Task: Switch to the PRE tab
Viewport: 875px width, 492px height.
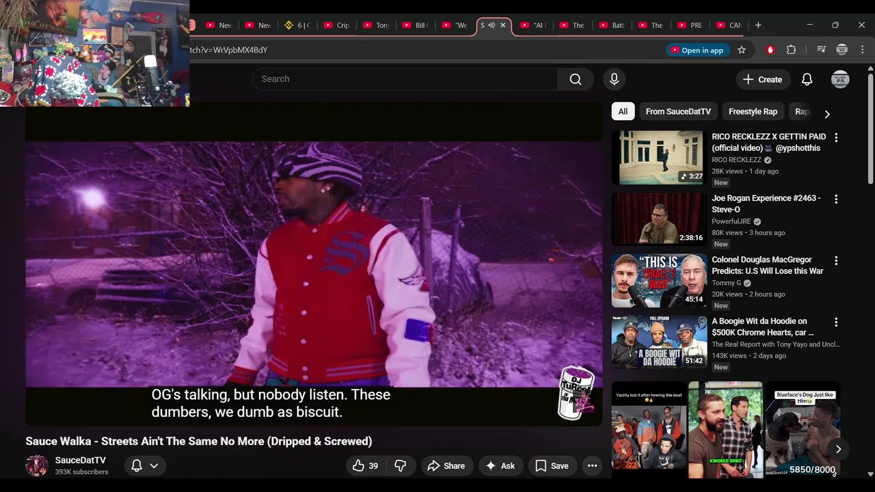Action: click(690, 25)
